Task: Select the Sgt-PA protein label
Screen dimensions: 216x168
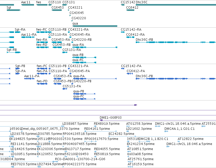Action: coord(20,71)
